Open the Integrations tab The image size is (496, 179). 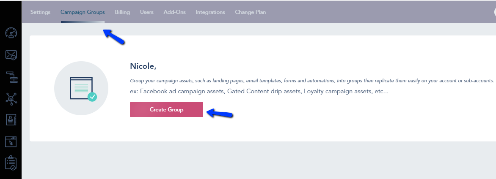(210, 12)
